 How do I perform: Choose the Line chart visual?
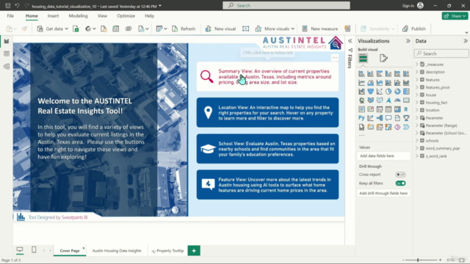(361, 83)
